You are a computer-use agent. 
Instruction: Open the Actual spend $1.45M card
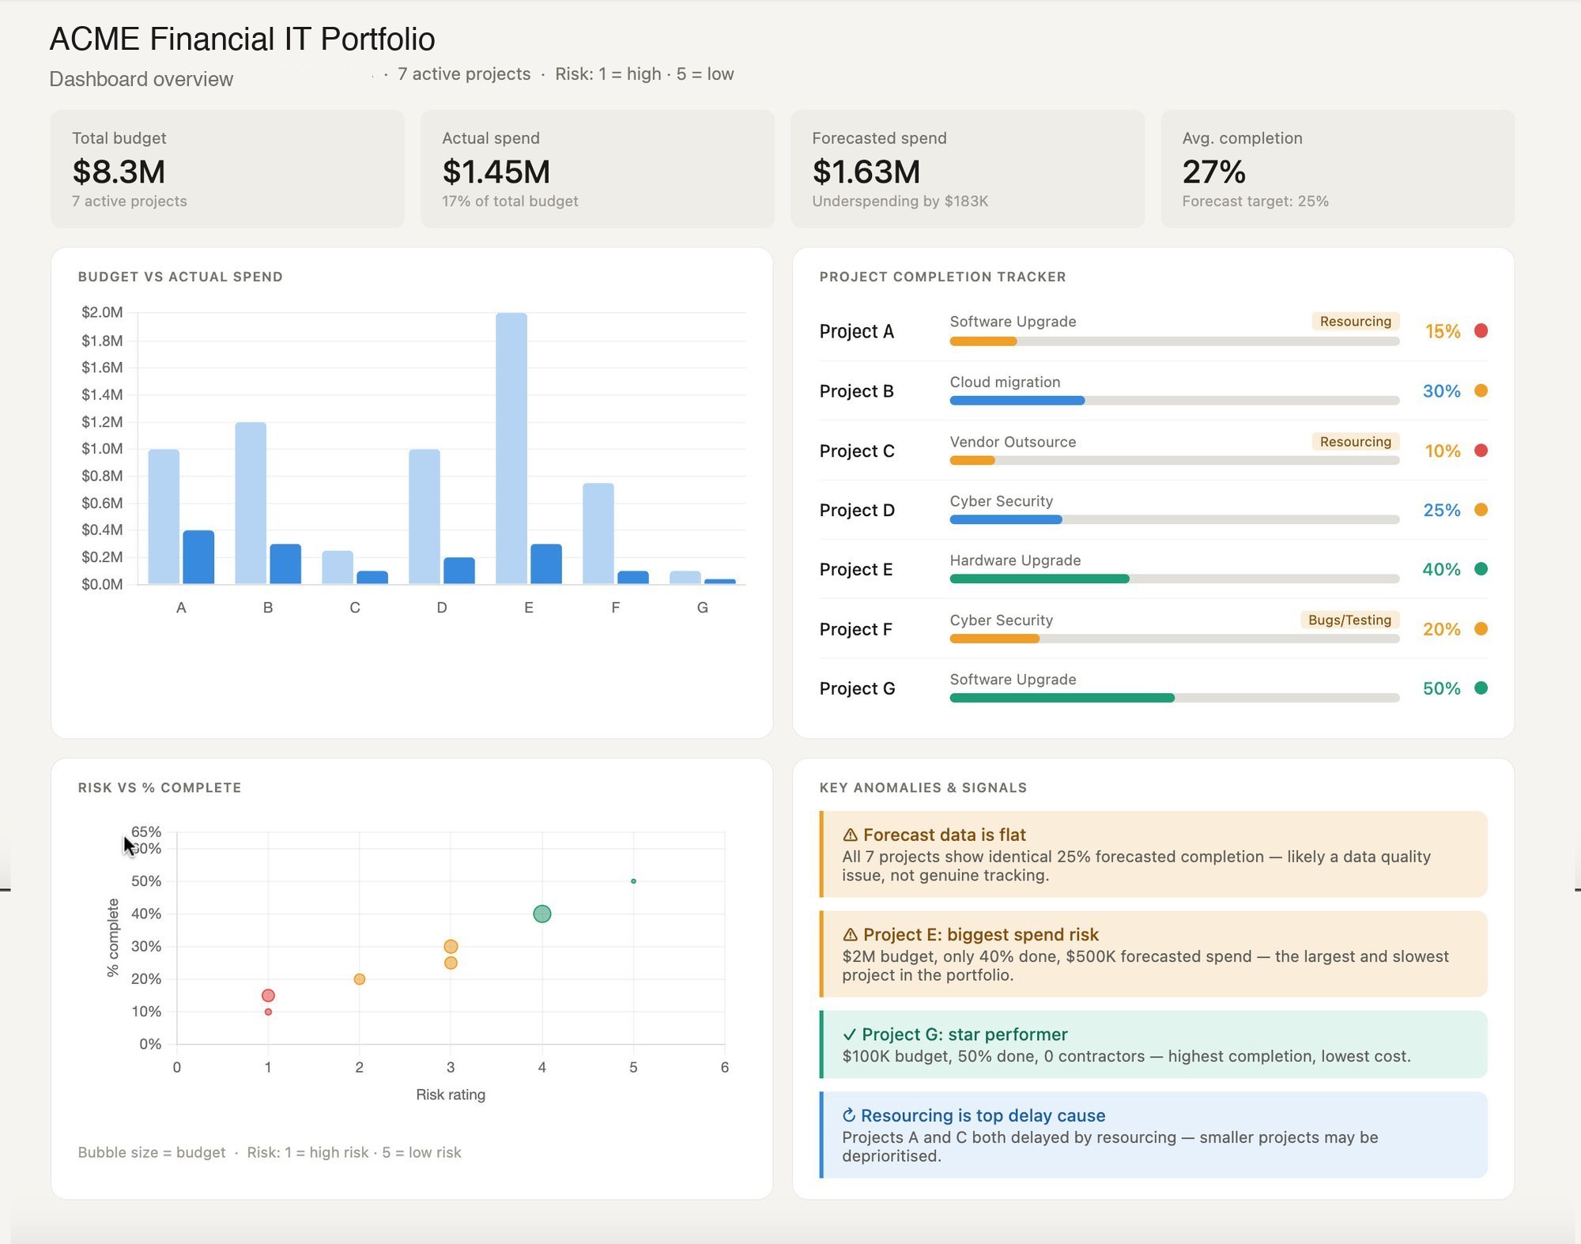tap(598, 169)
